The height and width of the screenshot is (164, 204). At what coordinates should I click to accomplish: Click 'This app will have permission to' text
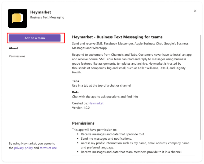[94, 130]
